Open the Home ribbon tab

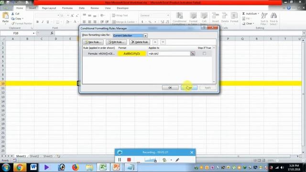(20, 8)
